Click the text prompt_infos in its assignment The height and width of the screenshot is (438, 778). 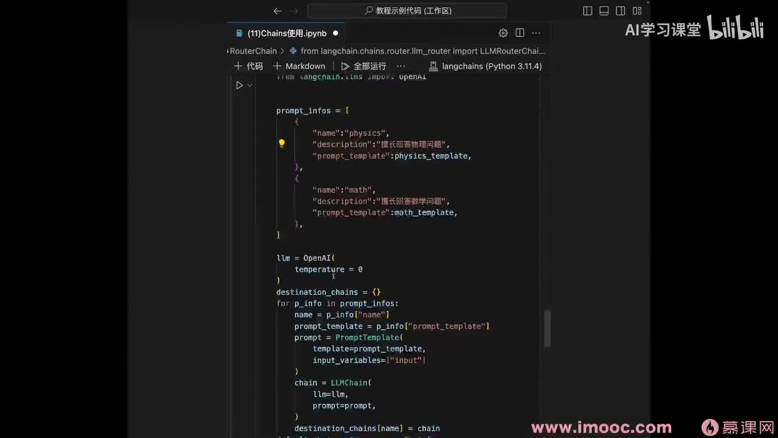(303, 111)
